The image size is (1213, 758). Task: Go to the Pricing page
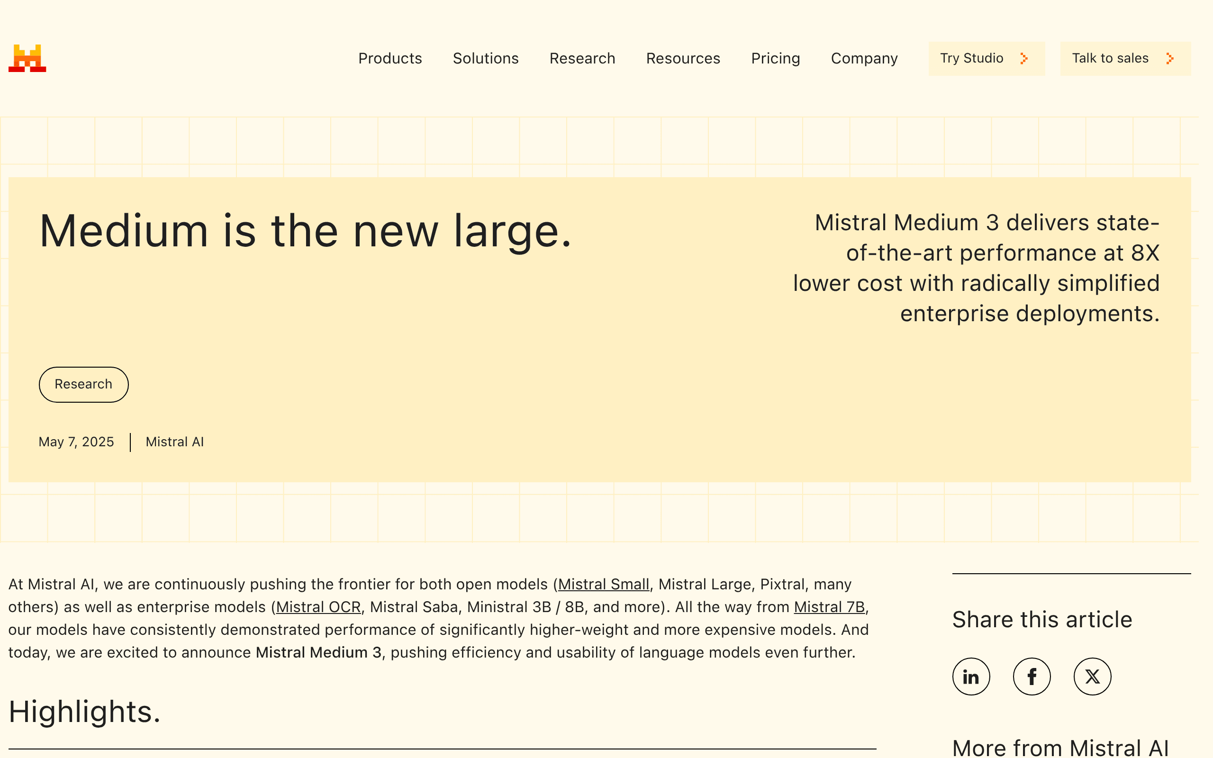click(x=775, y=59)
